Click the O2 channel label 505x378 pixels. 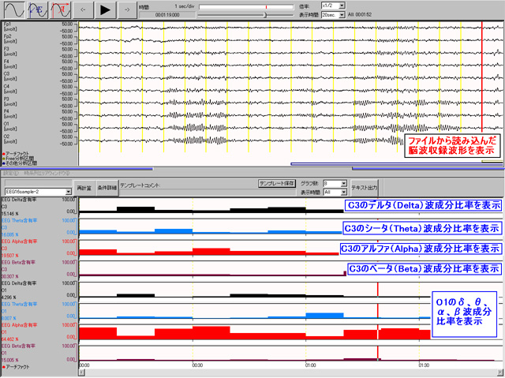point(6,137)
